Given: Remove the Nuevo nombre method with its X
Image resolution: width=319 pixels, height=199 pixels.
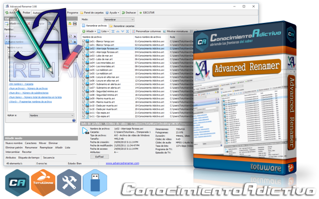Looking at the screenshot, I should (75, 42).
